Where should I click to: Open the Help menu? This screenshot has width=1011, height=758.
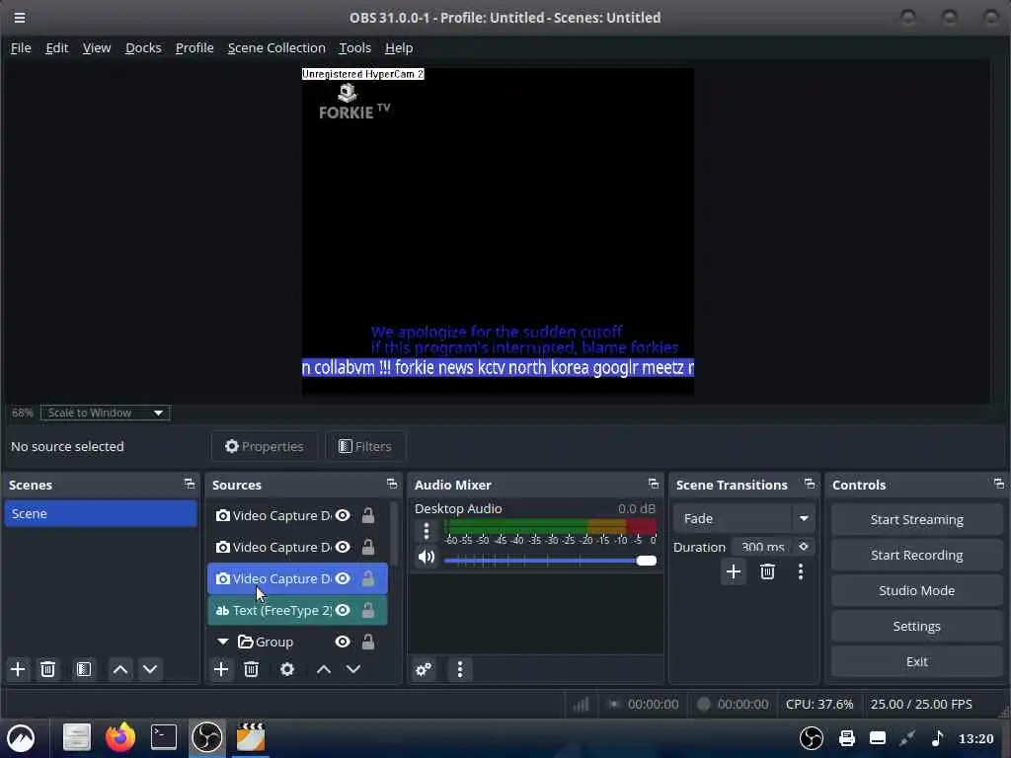click(399, 47)
